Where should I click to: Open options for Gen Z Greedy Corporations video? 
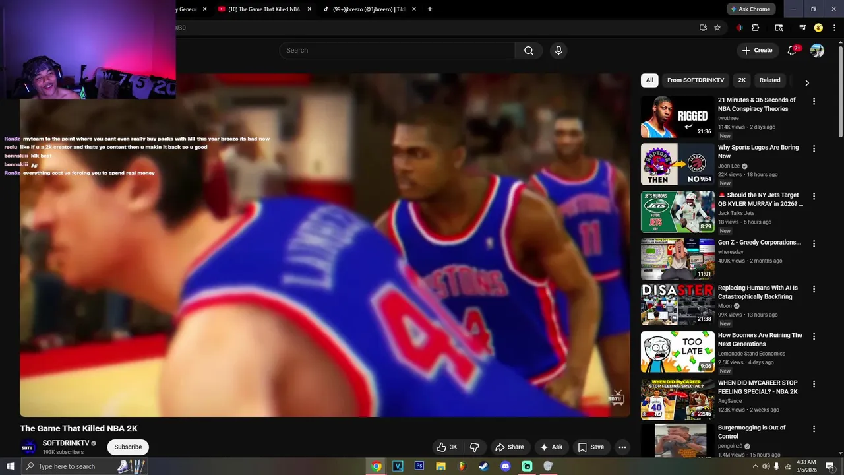pyautogui.click(x=814, y=244)
